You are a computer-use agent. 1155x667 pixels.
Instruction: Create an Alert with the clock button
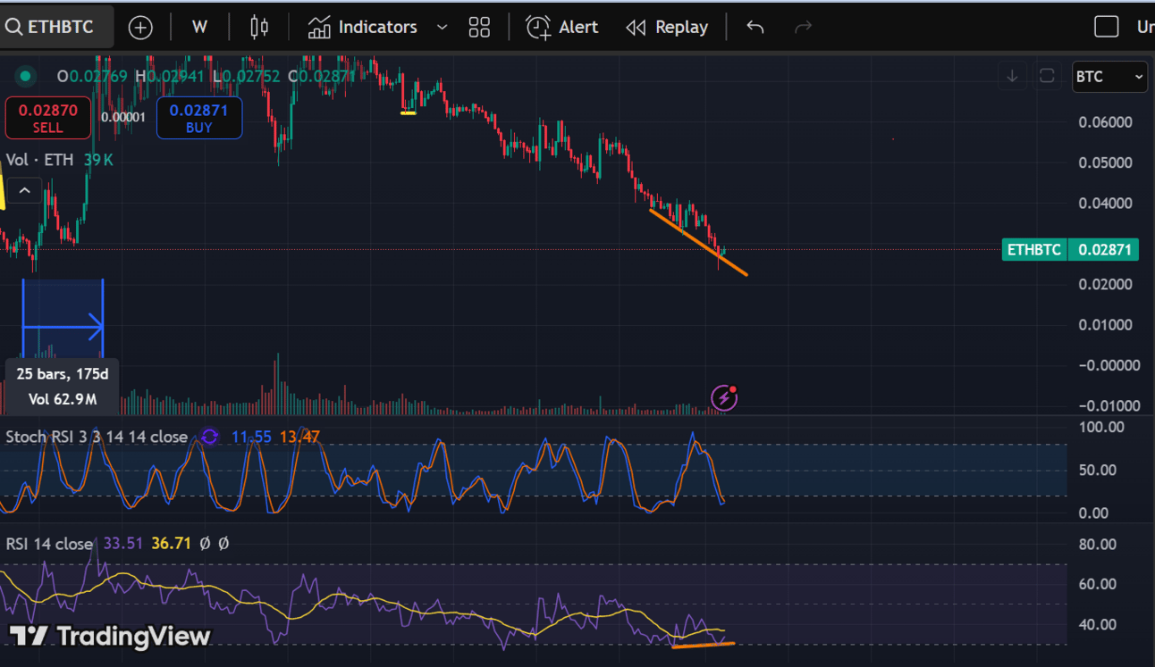pos(562,28)
